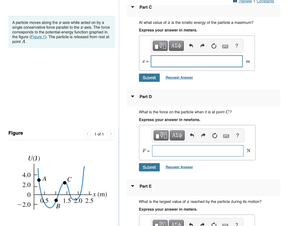Open the Constants page
The width and height of the screenshot is (289, 226).
[265, 1]
